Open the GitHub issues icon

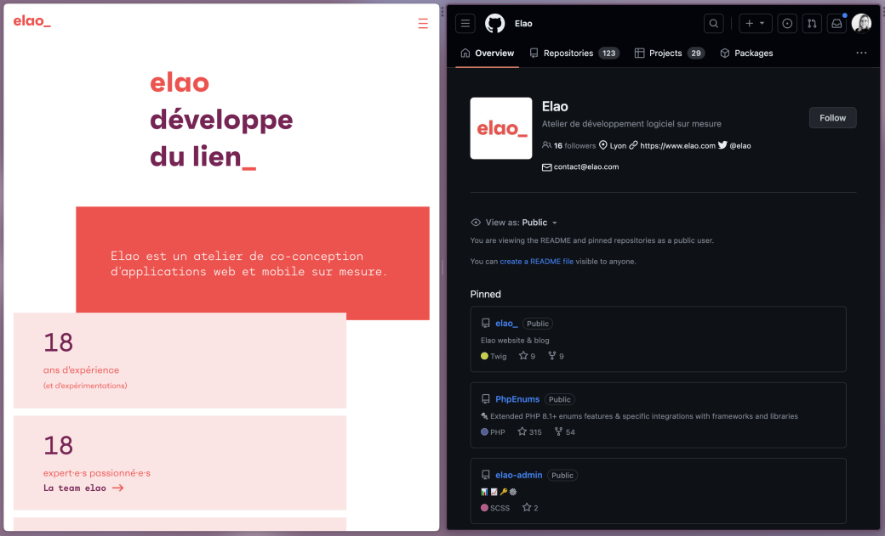coord(787,24)
